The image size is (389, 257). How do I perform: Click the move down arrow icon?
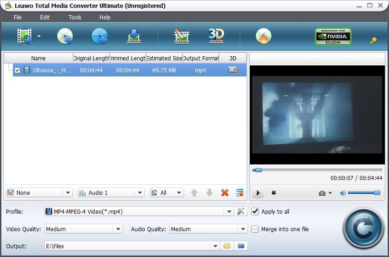pos(209,193)
